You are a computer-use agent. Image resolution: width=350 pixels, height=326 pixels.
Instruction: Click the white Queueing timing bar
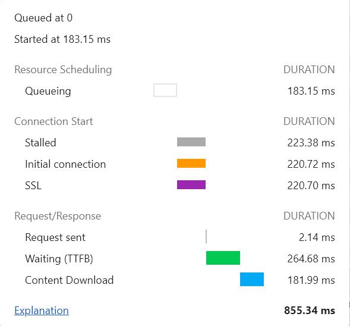[x=165, y=90]
